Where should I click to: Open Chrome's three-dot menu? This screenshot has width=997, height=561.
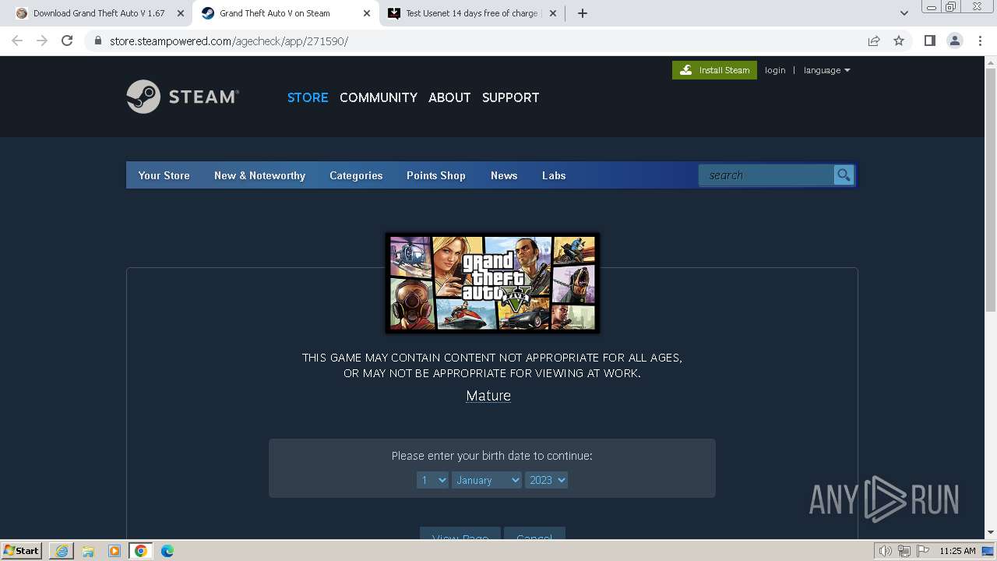point(979,41)
